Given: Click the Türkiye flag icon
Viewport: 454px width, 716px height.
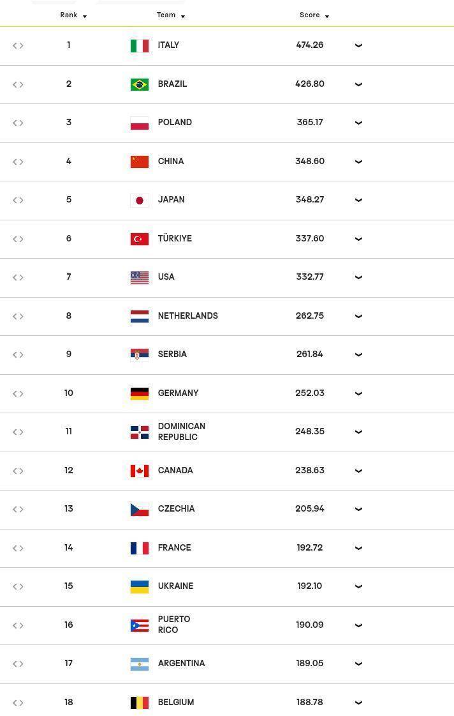Looking at the screenshot, I should pyautogui.click(x=140, y=239).
